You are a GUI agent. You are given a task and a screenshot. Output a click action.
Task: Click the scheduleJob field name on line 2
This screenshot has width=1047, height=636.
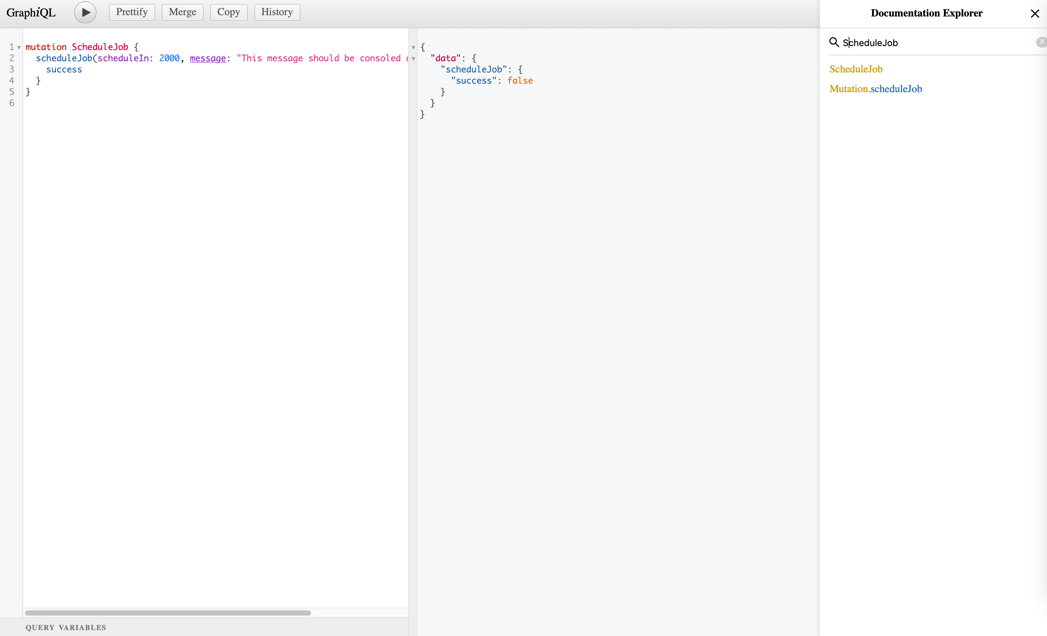64,58
